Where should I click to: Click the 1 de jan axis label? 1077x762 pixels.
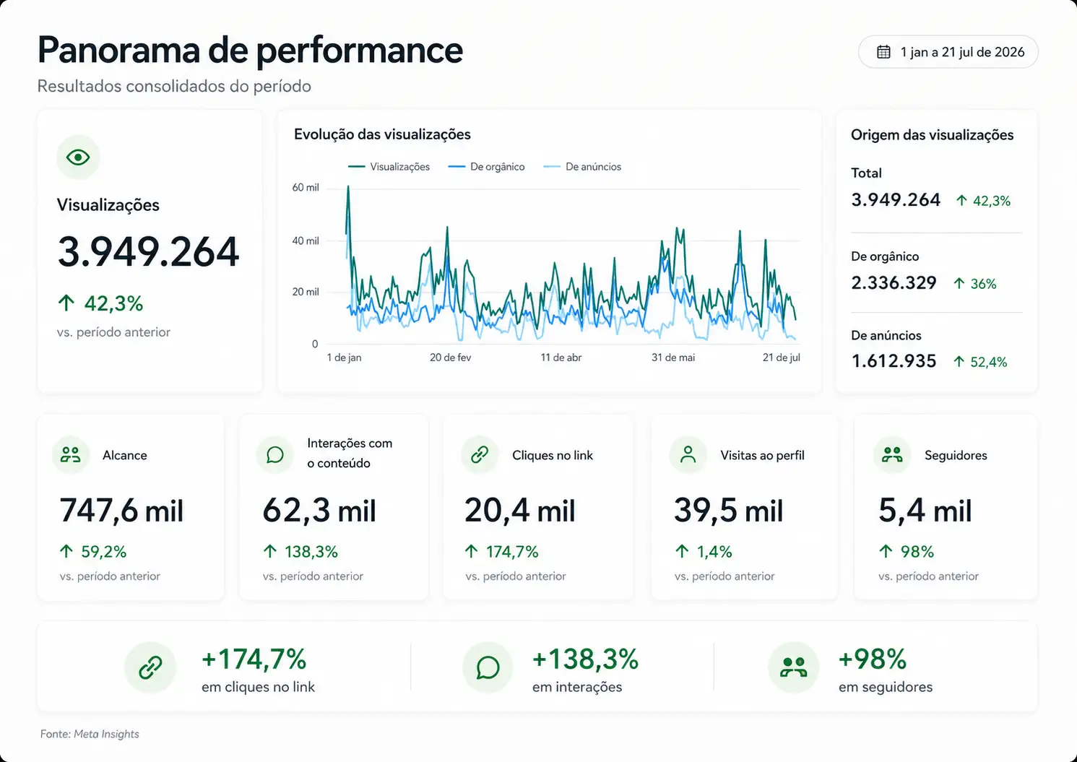coord(344,358)
